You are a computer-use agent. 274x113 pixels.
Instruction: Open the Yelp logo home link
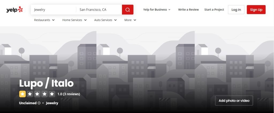coord(14,10)
